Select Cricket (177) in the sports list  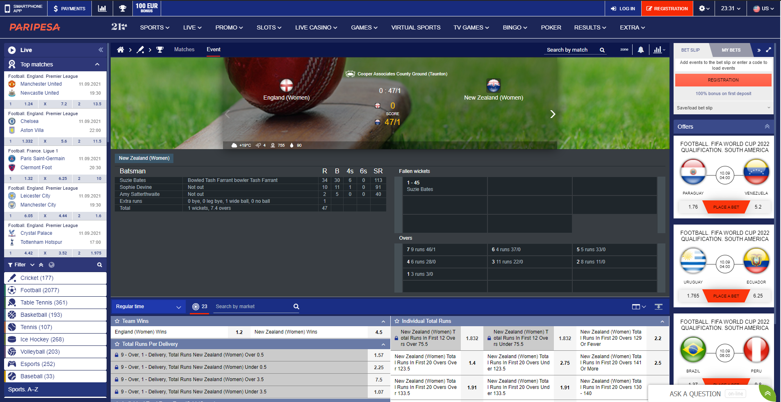[55, 278]
